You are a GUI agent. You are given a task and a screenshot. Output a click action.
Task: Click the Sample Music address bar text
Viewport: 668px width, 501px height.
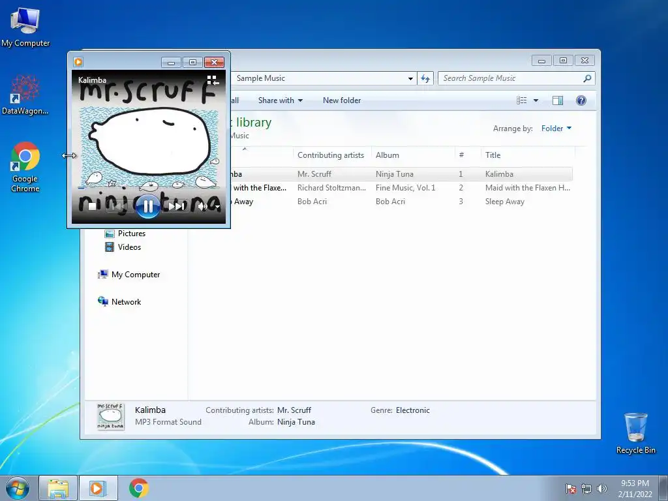coord(261,78)
